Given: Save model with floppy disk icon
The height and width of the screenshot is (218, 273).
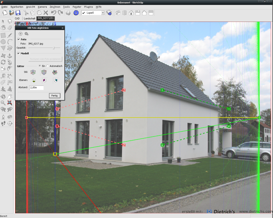Looking at the screenshot, I should pyautogui.click(x=18, y=13).
